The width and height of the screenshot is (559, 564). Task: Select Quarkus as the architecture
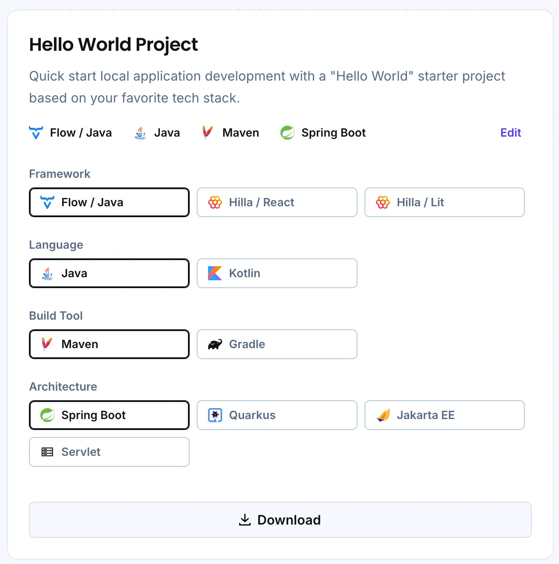coord(276,415)
